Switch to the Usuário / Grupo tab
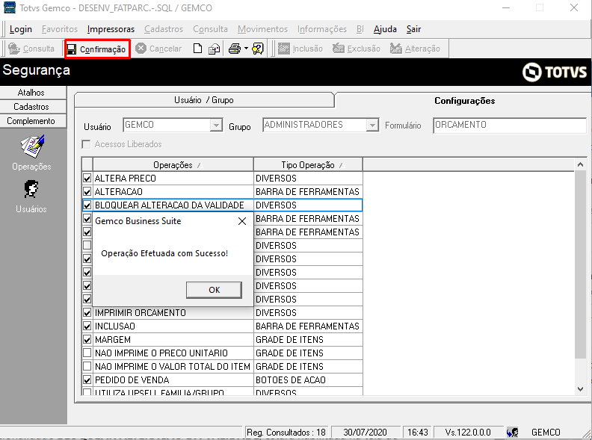 click(x=204, y=100)
